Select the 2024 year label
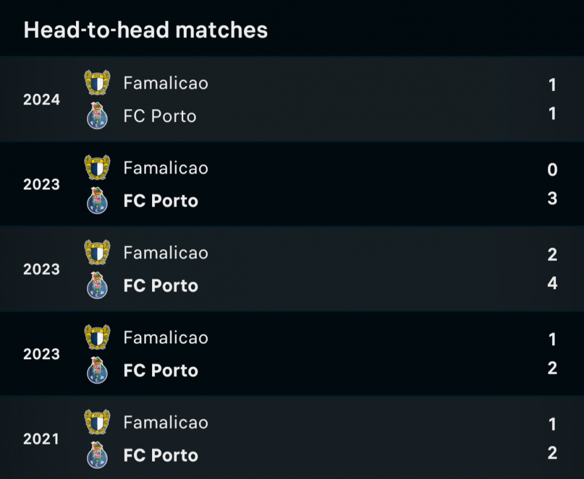 coord(41,100)
